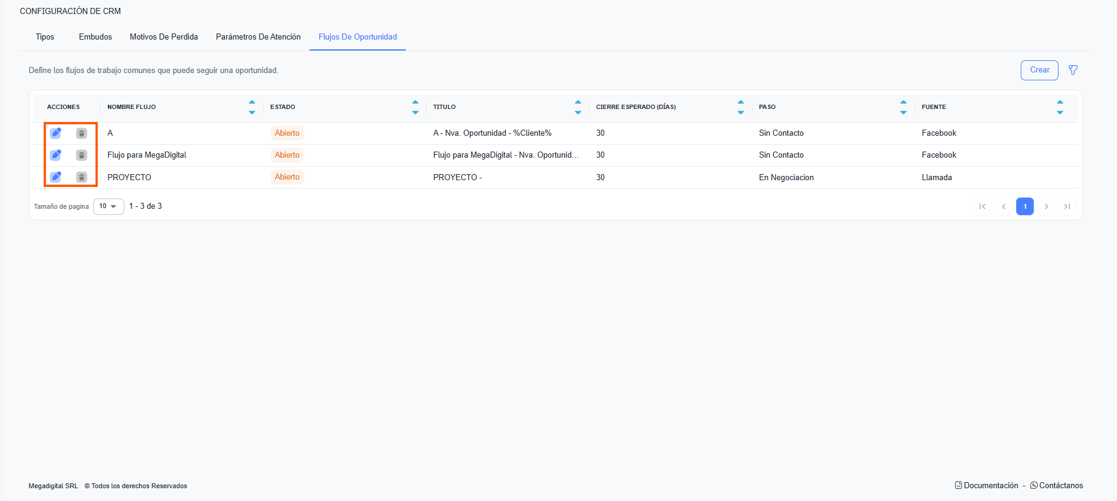Sort by Nombre Flujo column
This screenshot has height=501, width=1117.
[x=252, y=107]
